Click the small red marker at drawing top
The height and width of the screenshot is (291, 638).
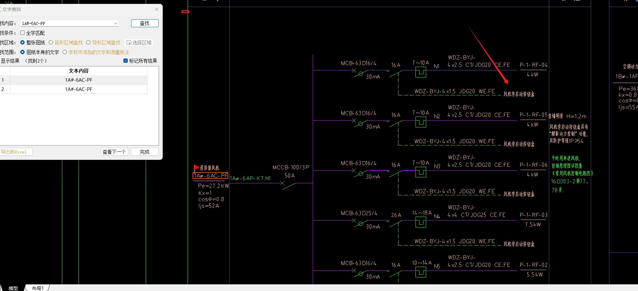pyautogui.click(x=185, y=12)
